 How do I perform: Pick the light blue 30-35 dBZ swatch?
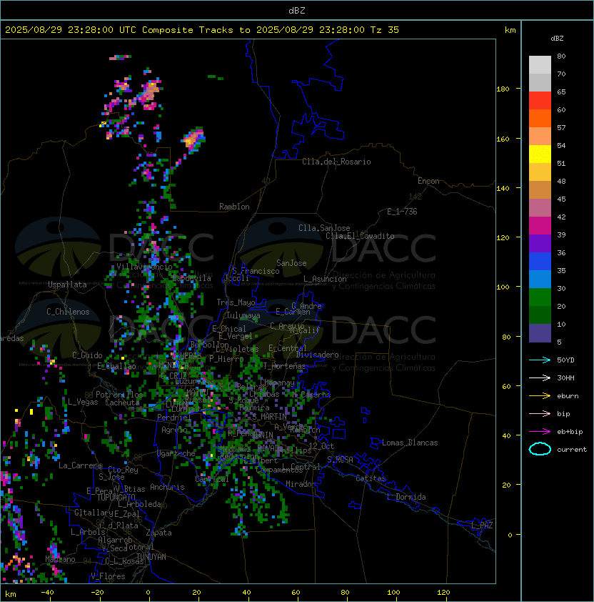(x=540, y=279)
